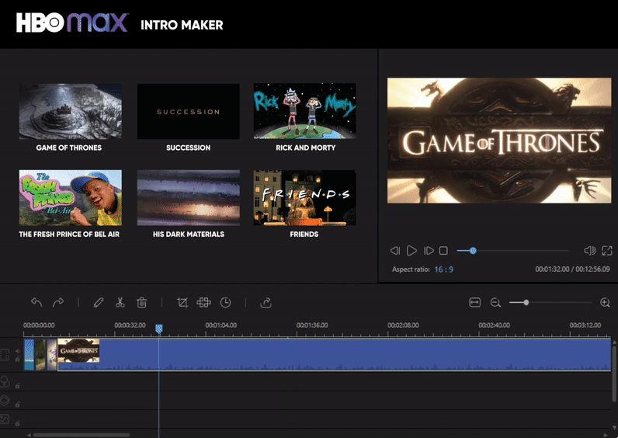Click the image track picture icon
618x438 pixels.
point(5,419)
